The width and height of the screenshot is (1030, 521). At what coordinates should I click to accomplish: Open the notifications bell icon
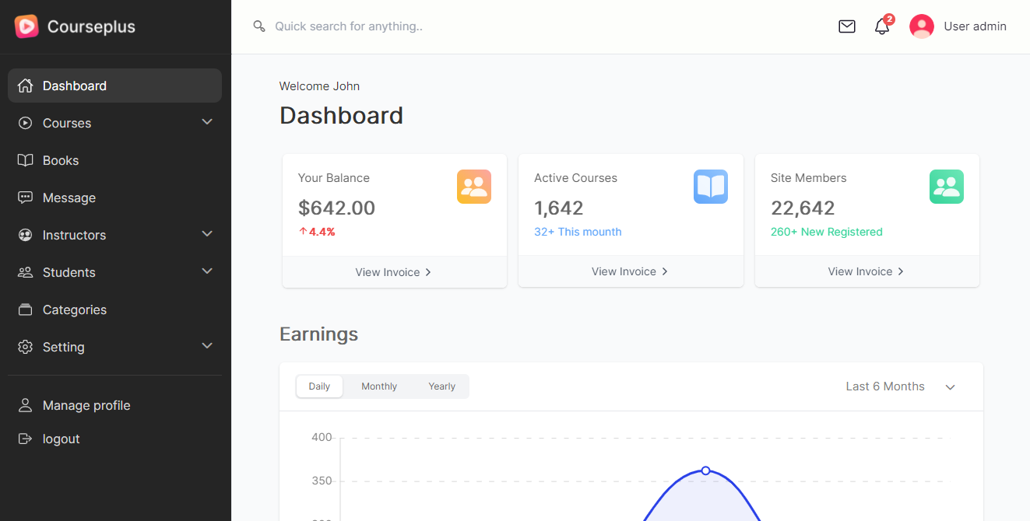point(882,26)
